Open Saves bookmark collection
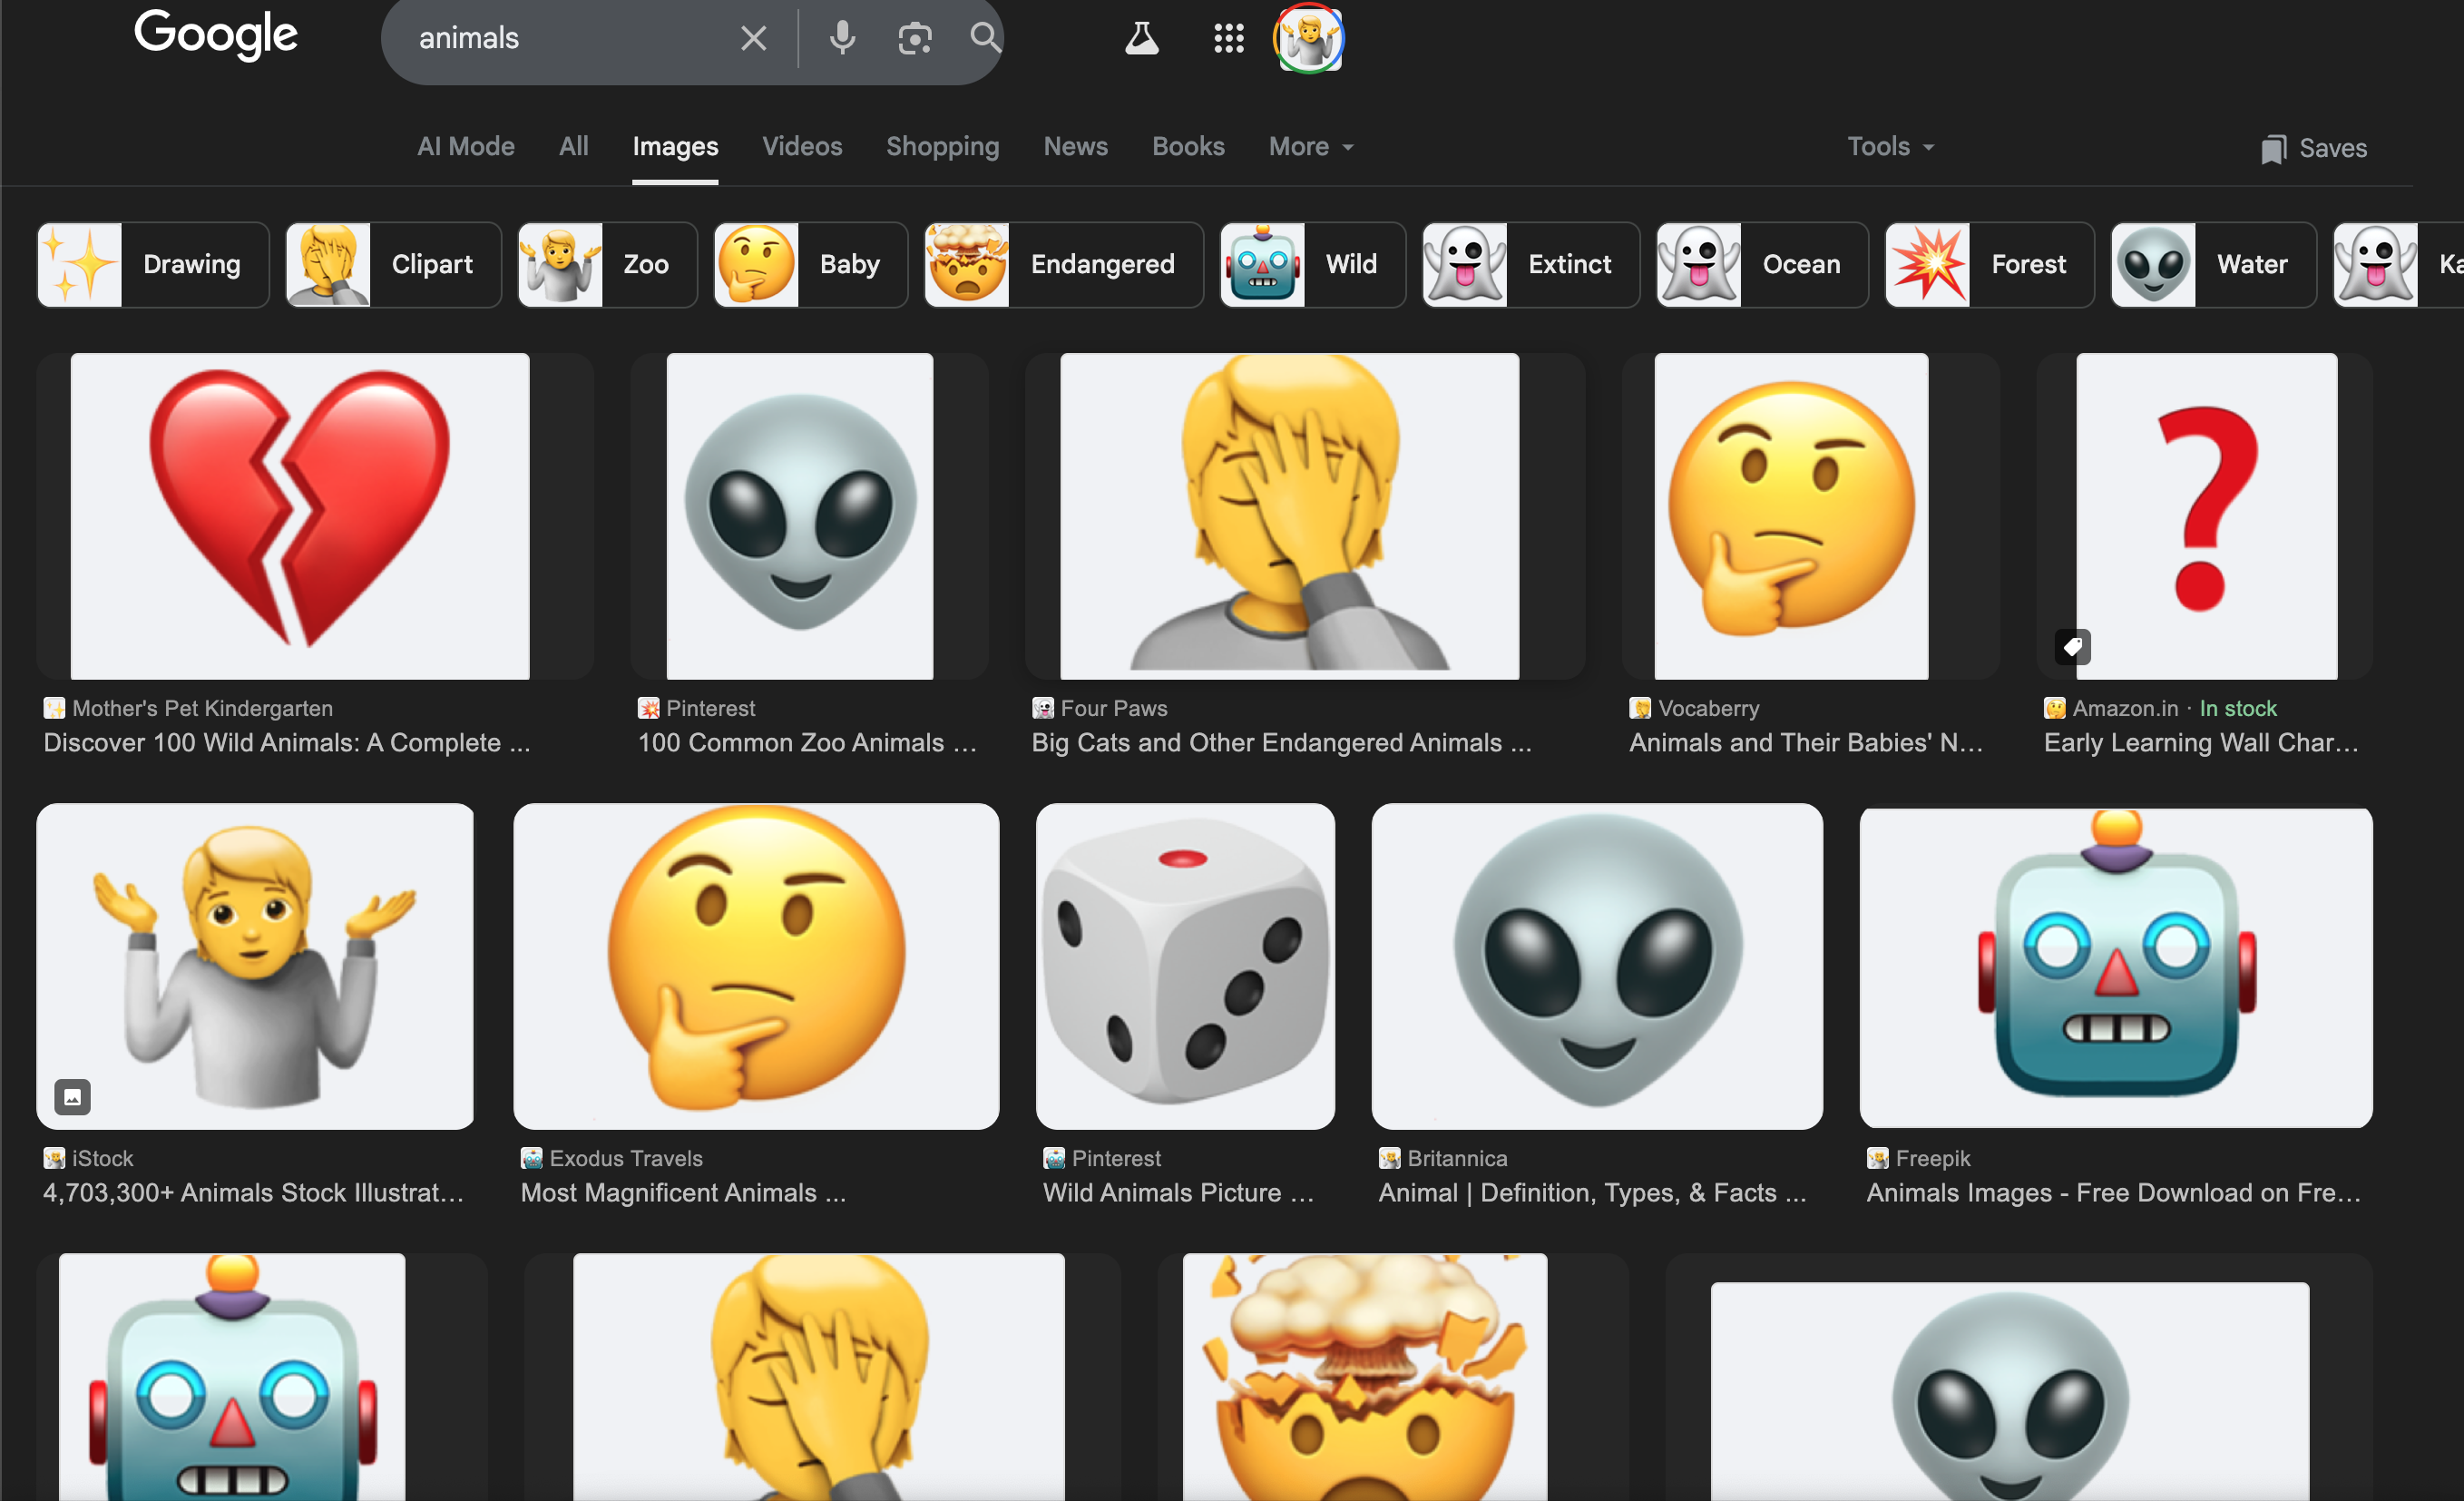Viewport: 2464px width, 1501px height. (2314, 148)
